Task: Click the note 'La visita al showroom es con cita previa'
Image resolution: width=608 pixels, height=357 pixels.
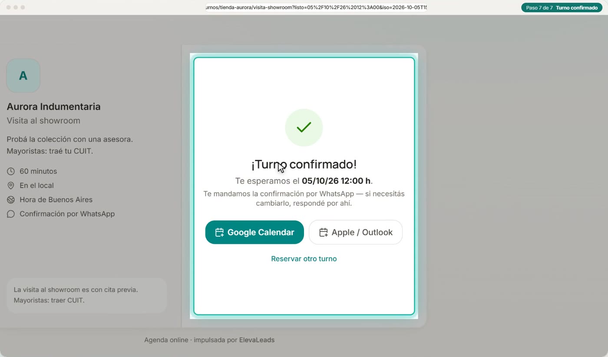Action: coord(76,290)
